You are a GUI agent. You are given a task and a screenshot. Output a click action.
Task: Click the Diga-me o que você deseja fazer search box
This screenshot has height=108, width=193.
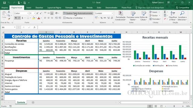[x=150, y=7]
